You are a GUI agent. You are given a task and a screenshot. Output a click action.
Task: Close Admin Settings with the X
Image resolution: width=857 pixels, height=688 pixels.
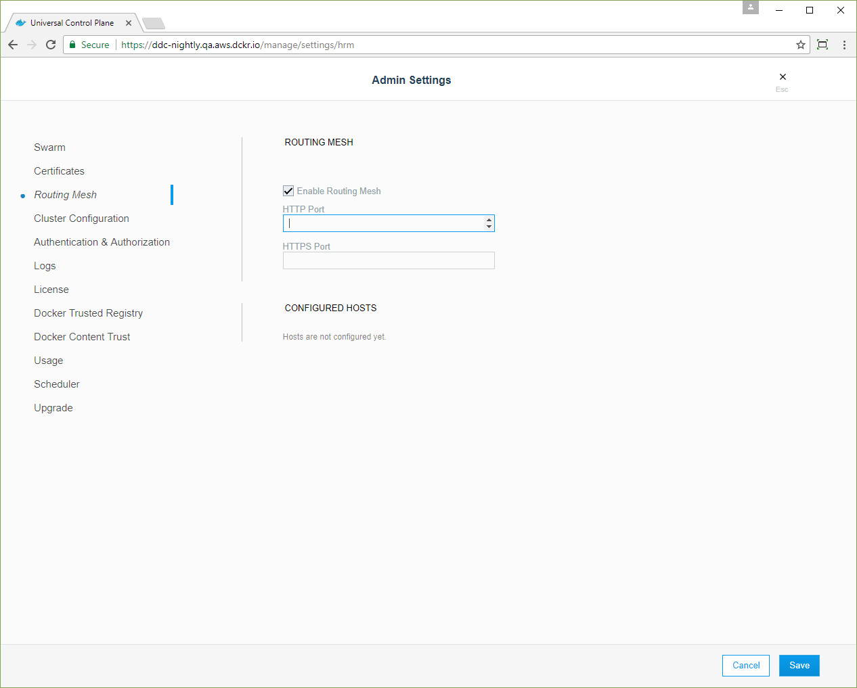[782, 76]
